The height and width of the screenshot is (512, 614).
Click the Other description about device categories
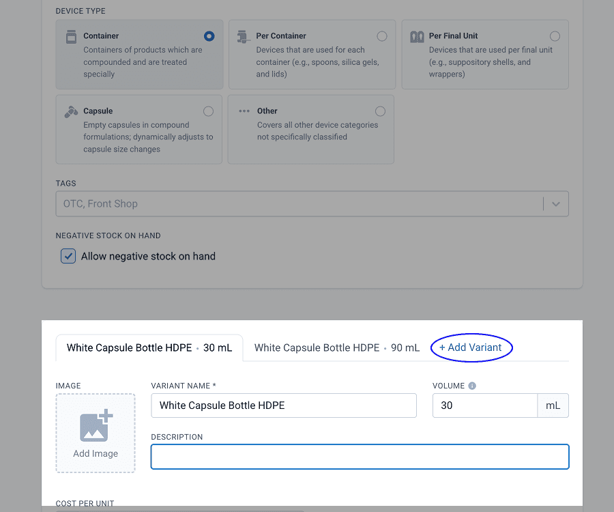pos(317,131)
